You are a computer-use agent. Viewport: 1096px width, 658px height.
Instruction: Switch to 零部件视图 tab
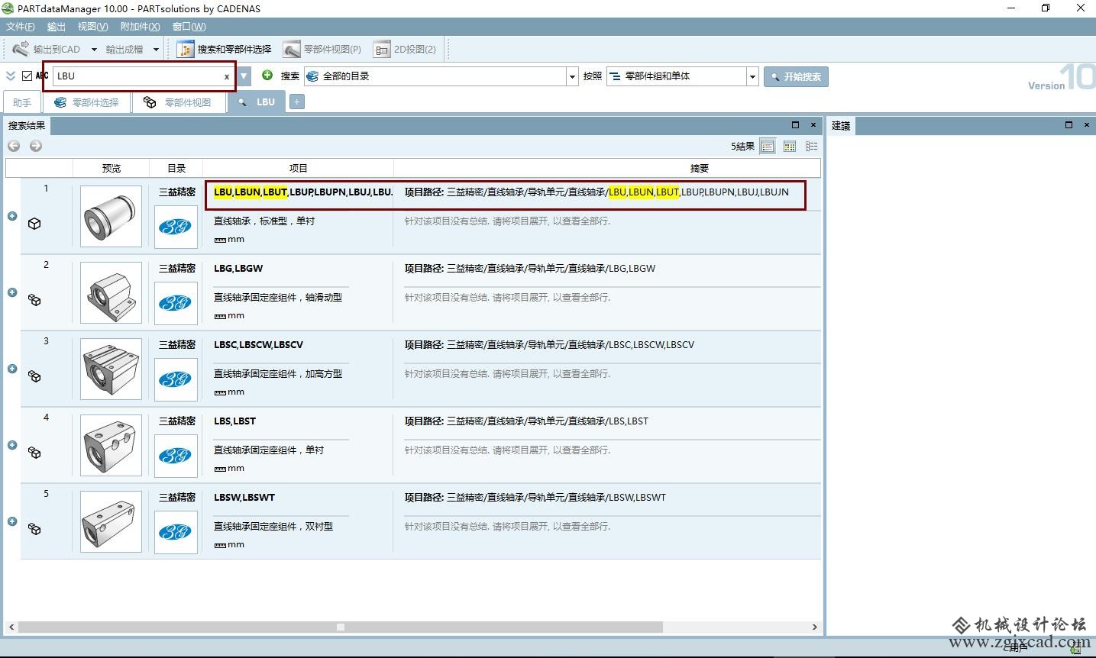coord(179,102)
